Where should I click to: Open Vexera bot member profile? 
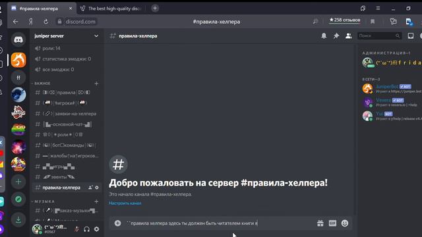[392, 102]
